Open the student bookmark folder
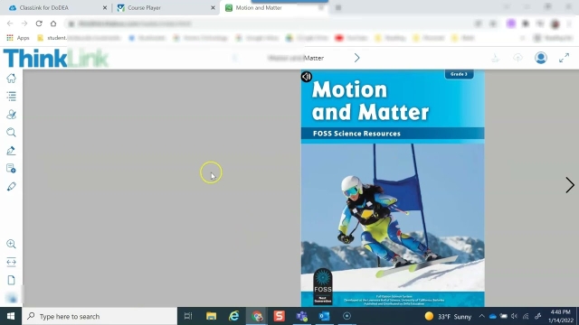This screenshot has width=579, height=325. 52,38
